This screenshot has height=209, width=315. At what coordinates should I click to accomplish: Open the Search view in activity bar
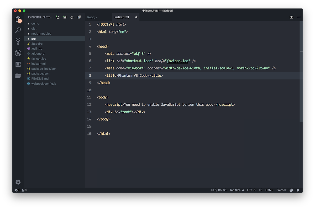tap(18, 30)
